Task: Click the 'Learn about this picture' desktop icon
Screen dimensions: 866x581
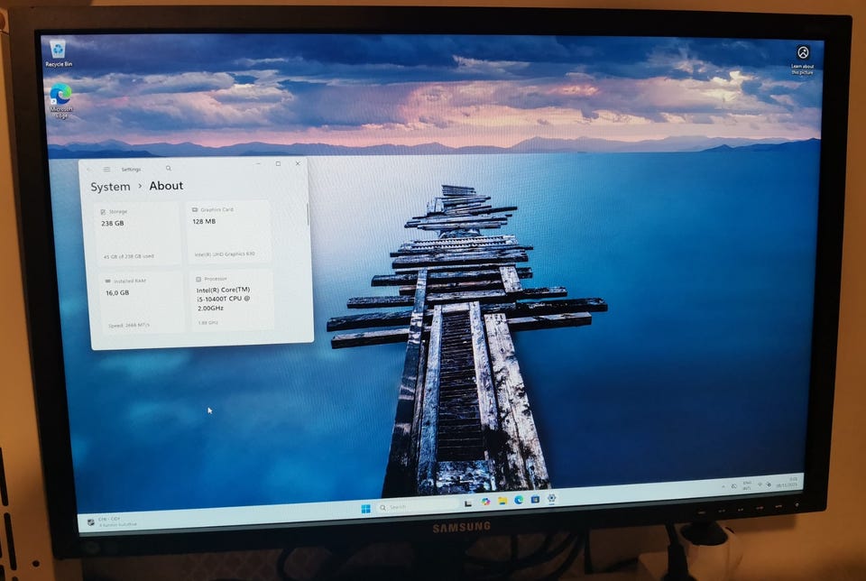Action: (803, 60)
